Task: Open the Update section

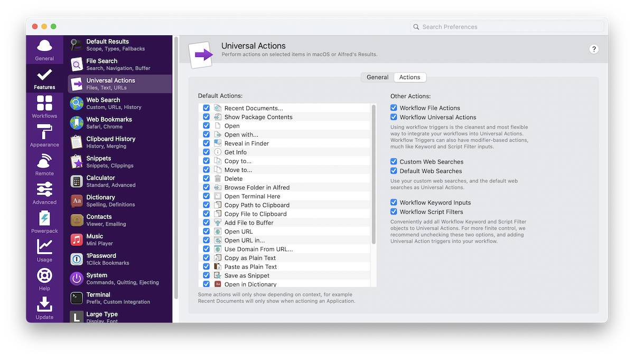Action: coord(44,308)
